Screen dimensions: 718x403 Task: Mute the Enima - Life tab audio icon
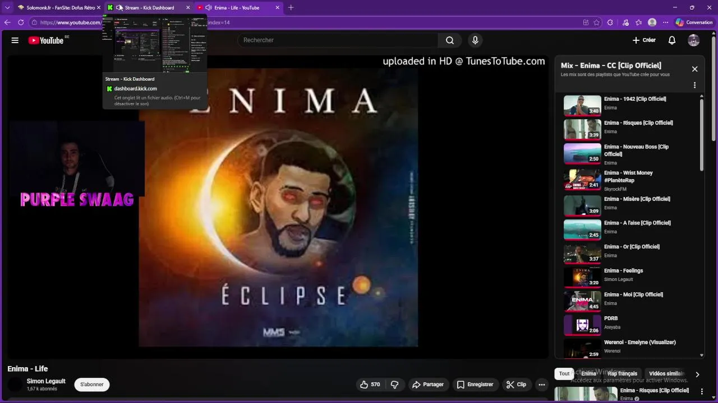[x=209, y=8]
